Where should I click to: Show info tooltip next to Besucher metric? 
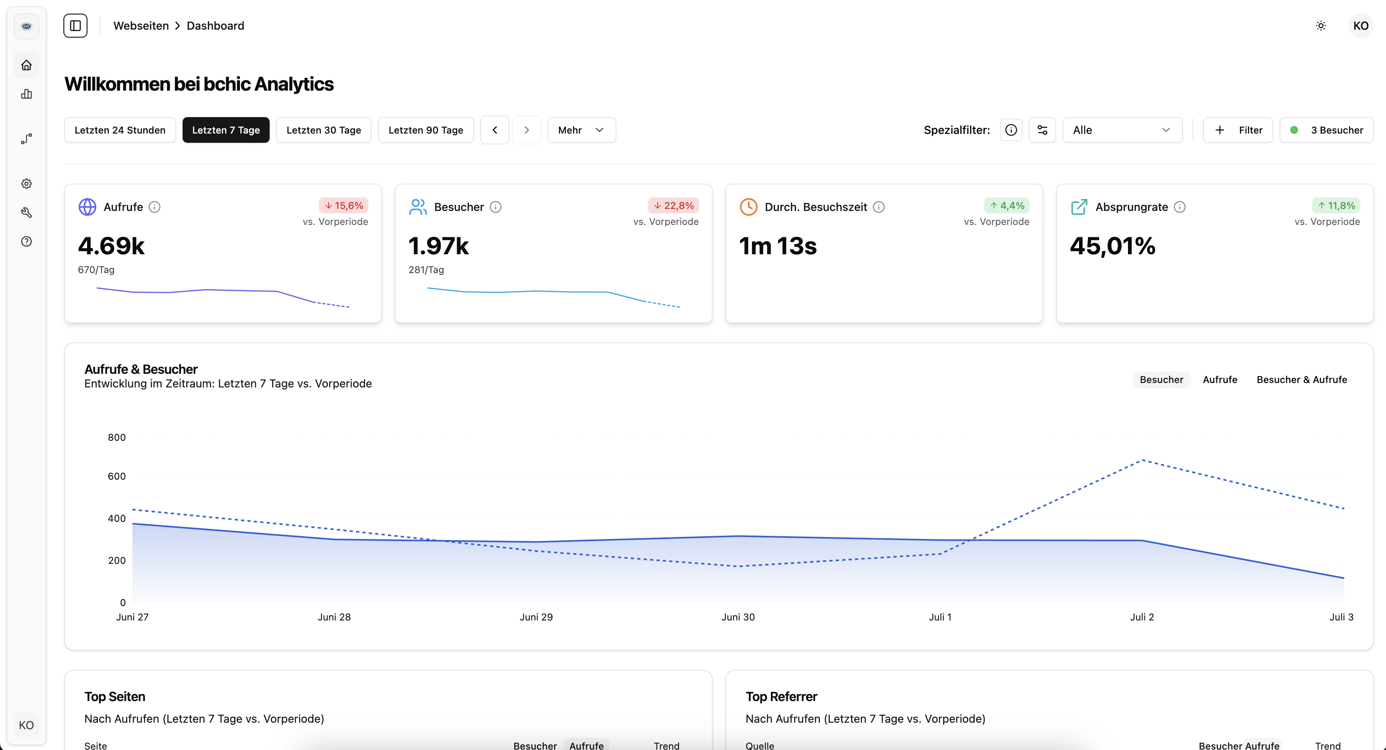[x=495, y=207]
